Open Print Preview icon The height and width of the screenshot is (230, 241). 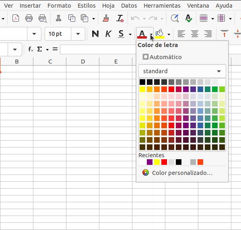(x=42, y=18)
